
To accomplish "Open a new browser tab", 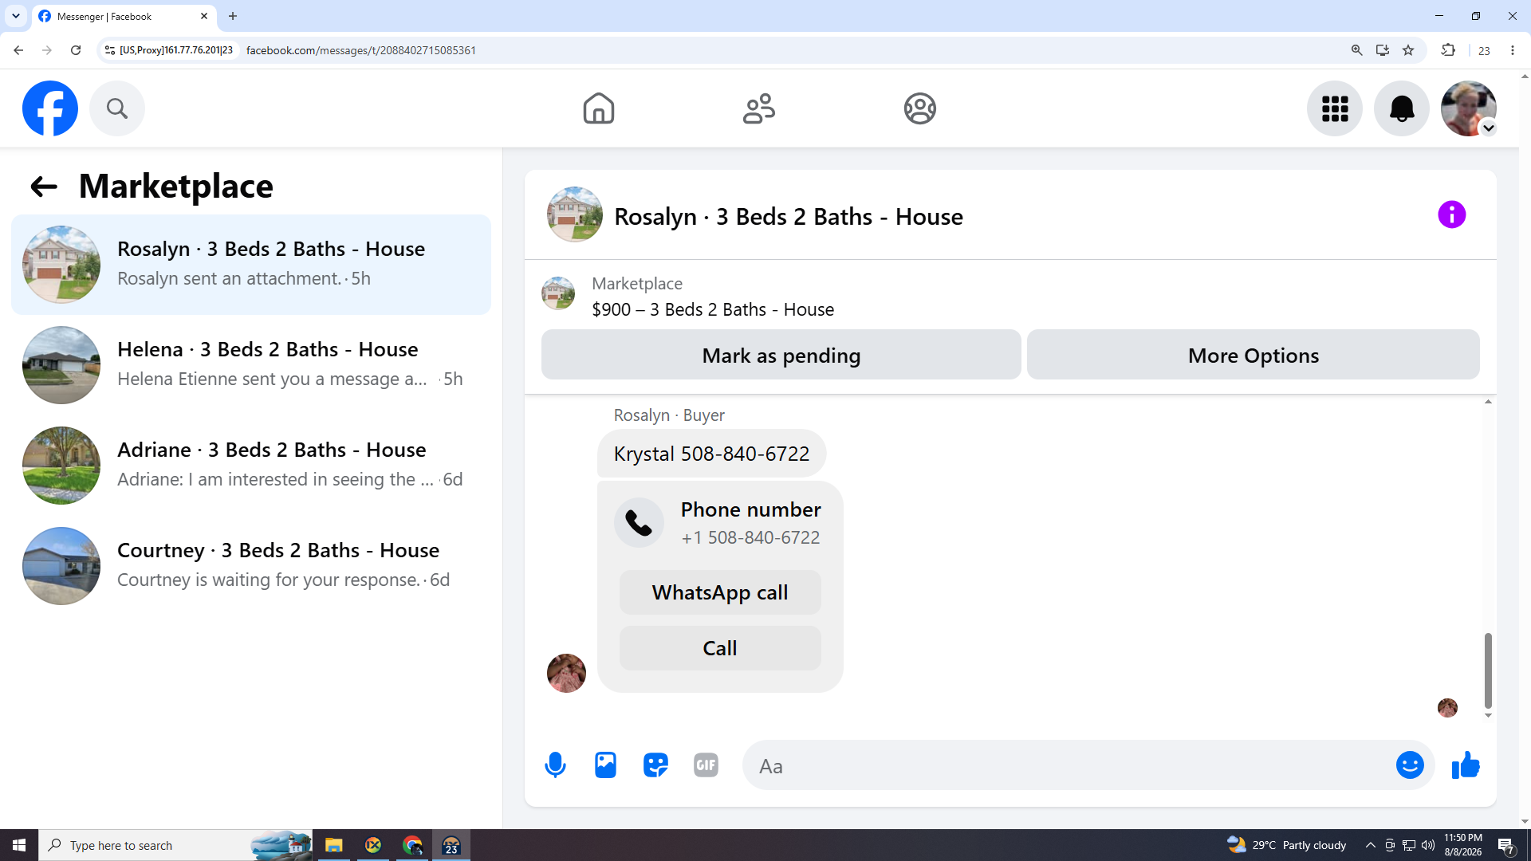I will [233, 16].
